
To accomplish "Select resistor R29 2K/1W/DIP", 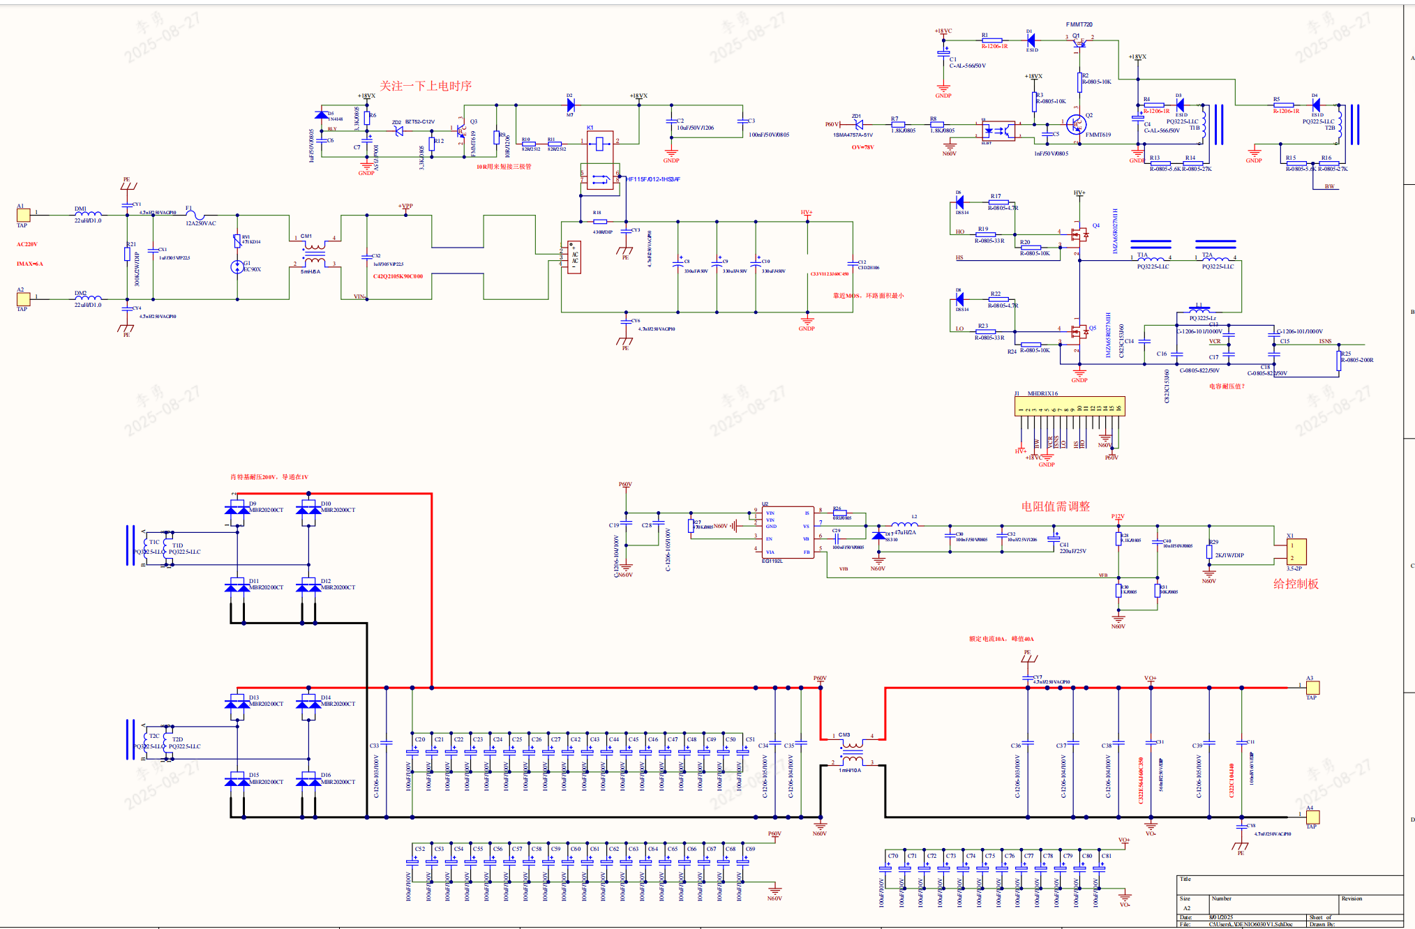I will (x=1209, y=552).
